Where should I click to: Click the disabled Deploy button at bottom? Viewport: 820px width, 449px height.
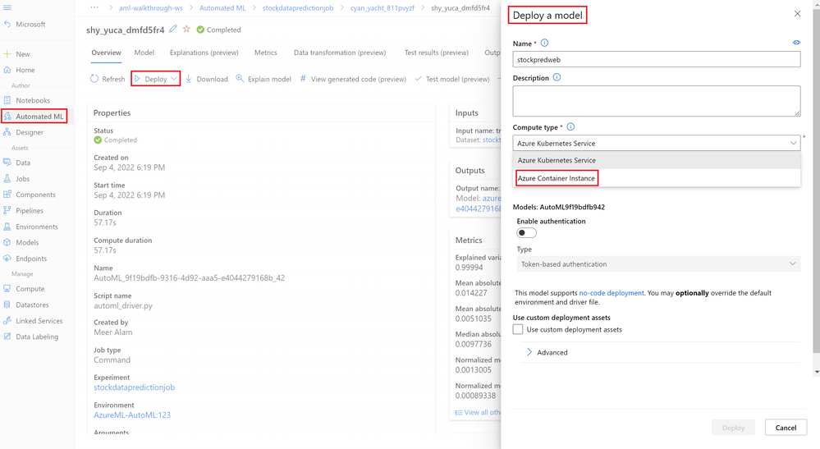tap(733, 427)
